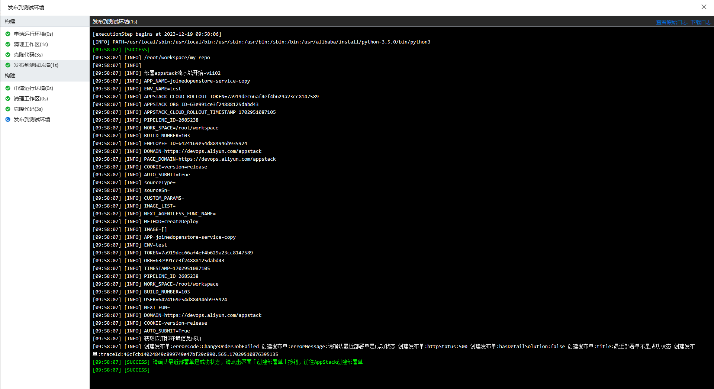714x389 pixels.
Task: Click the IMAGE_LIST= log line
Action: [x=134, y=206]
